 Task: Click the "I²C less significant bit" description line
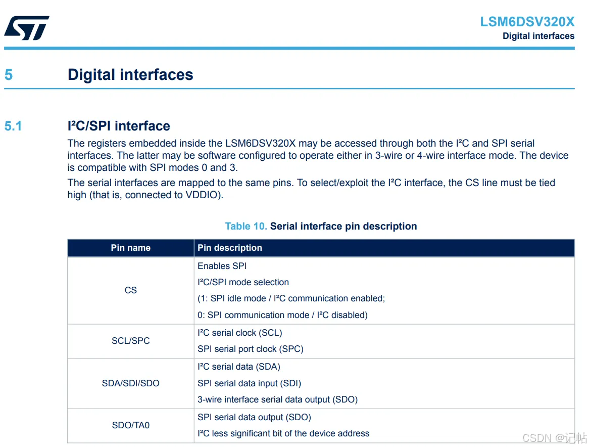[283, 433]
